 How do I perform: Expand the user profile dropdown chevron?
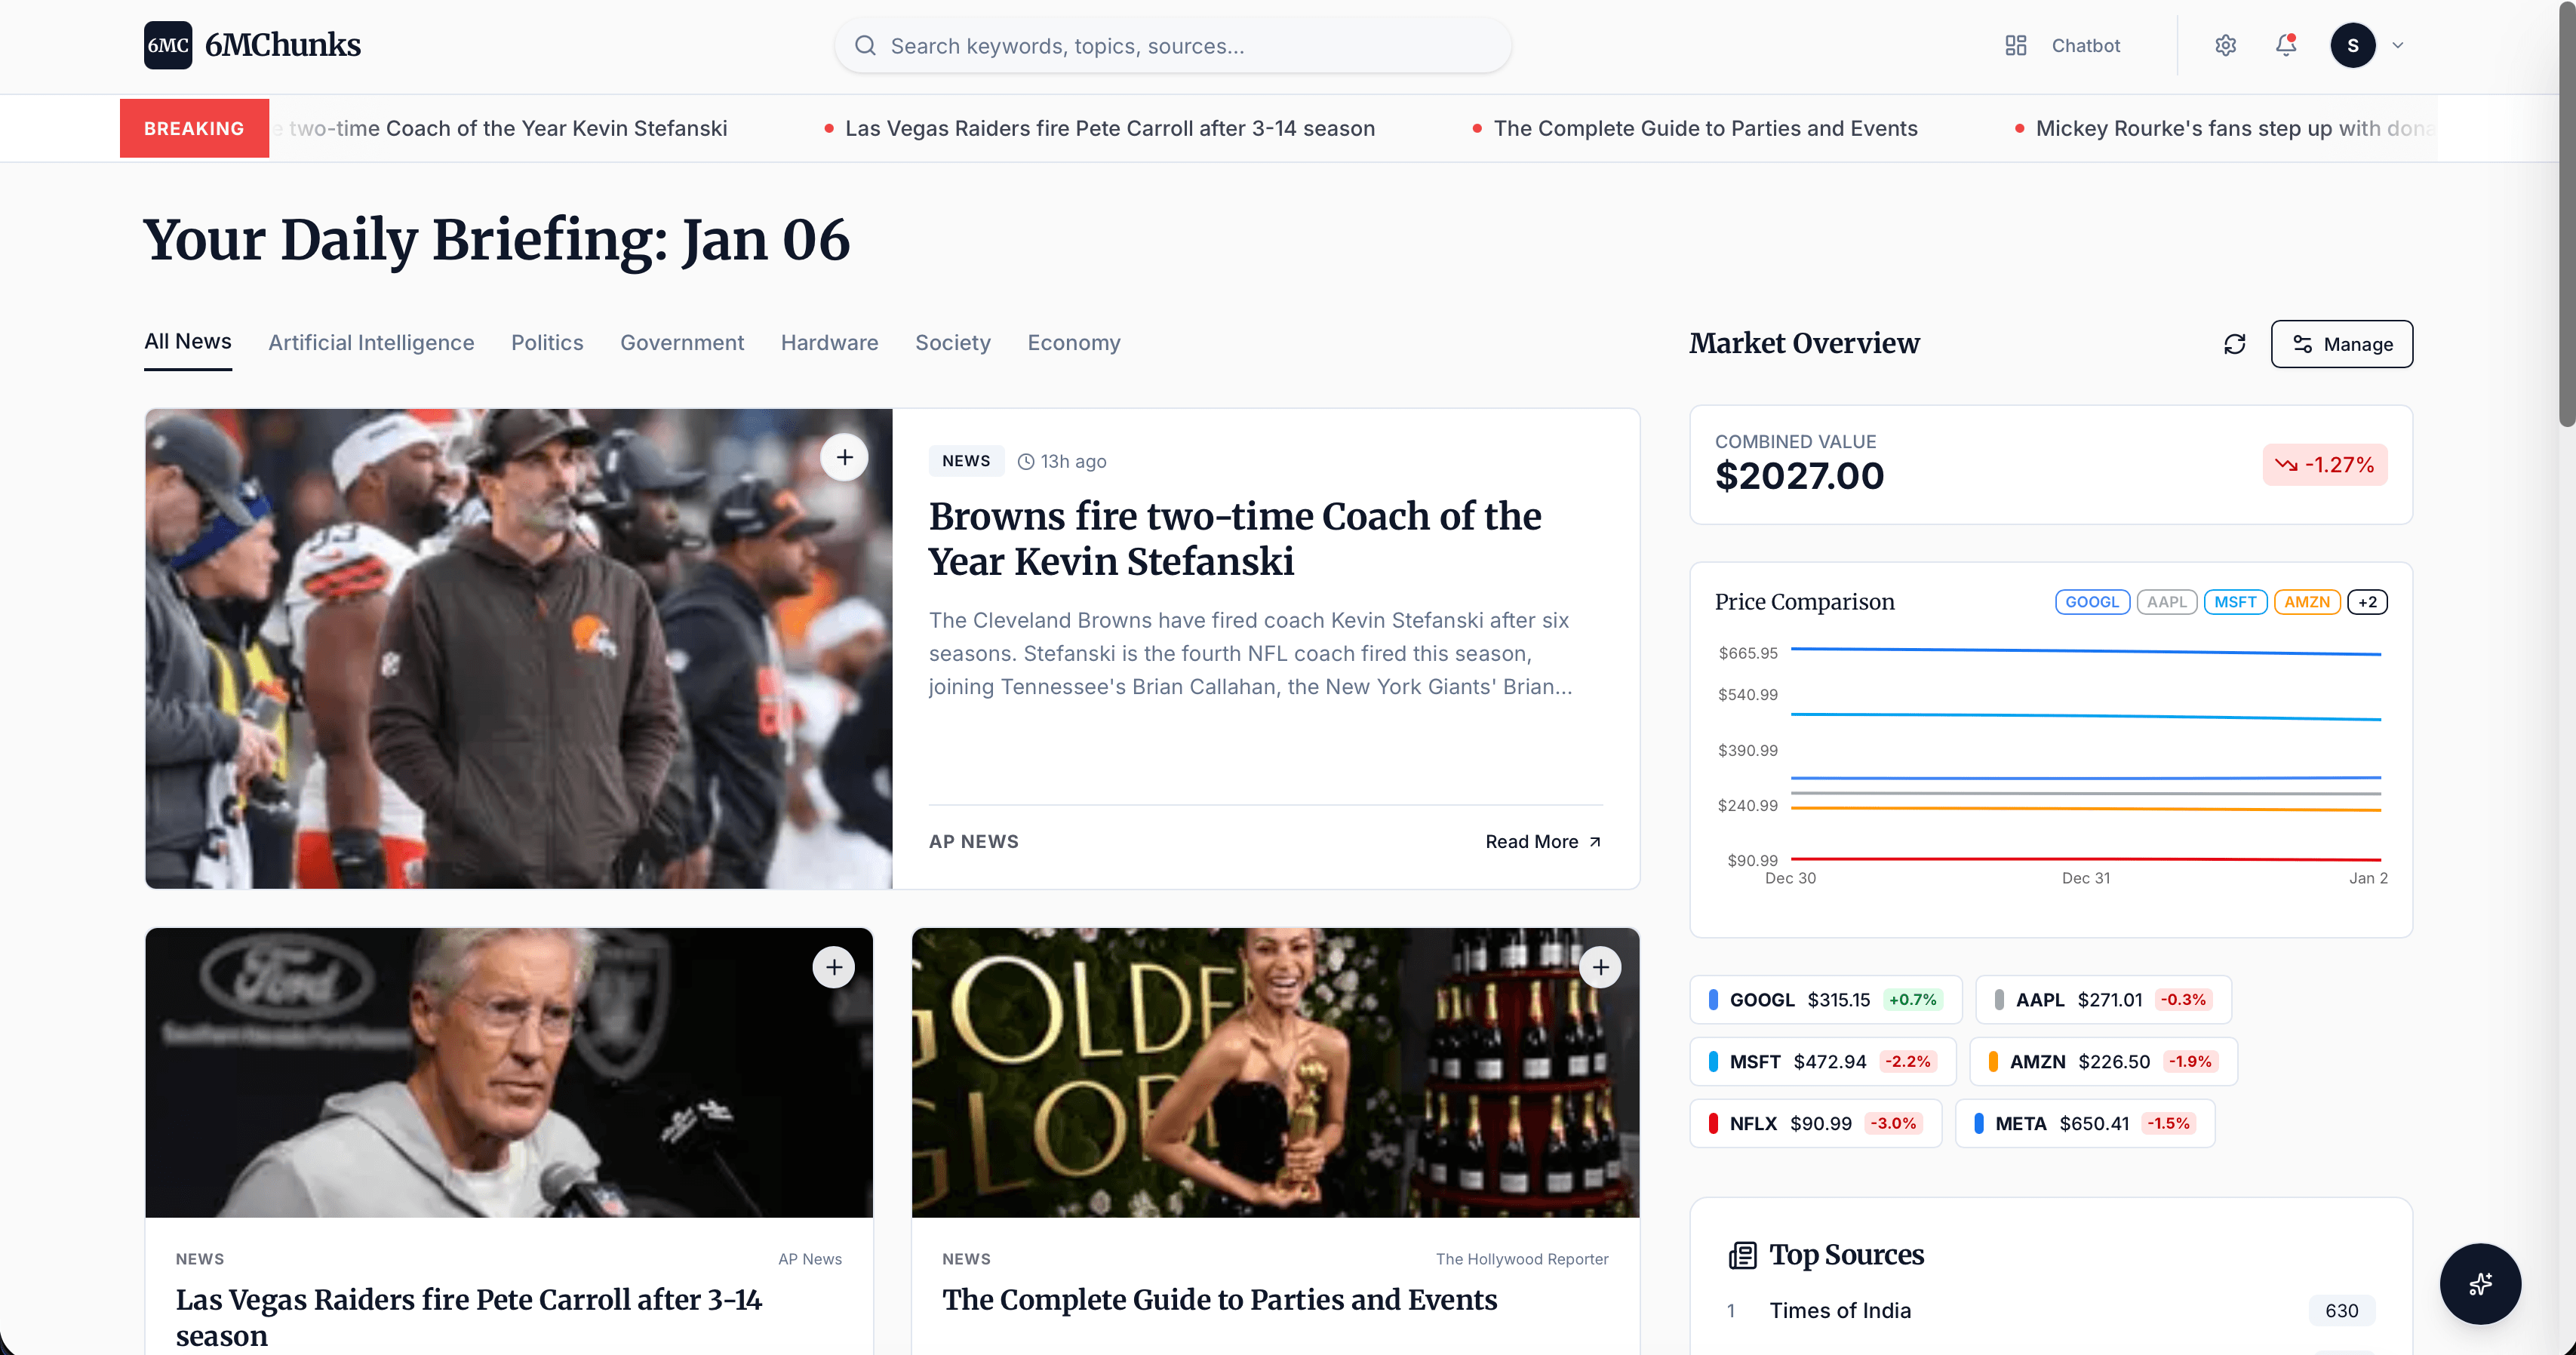2398,45
